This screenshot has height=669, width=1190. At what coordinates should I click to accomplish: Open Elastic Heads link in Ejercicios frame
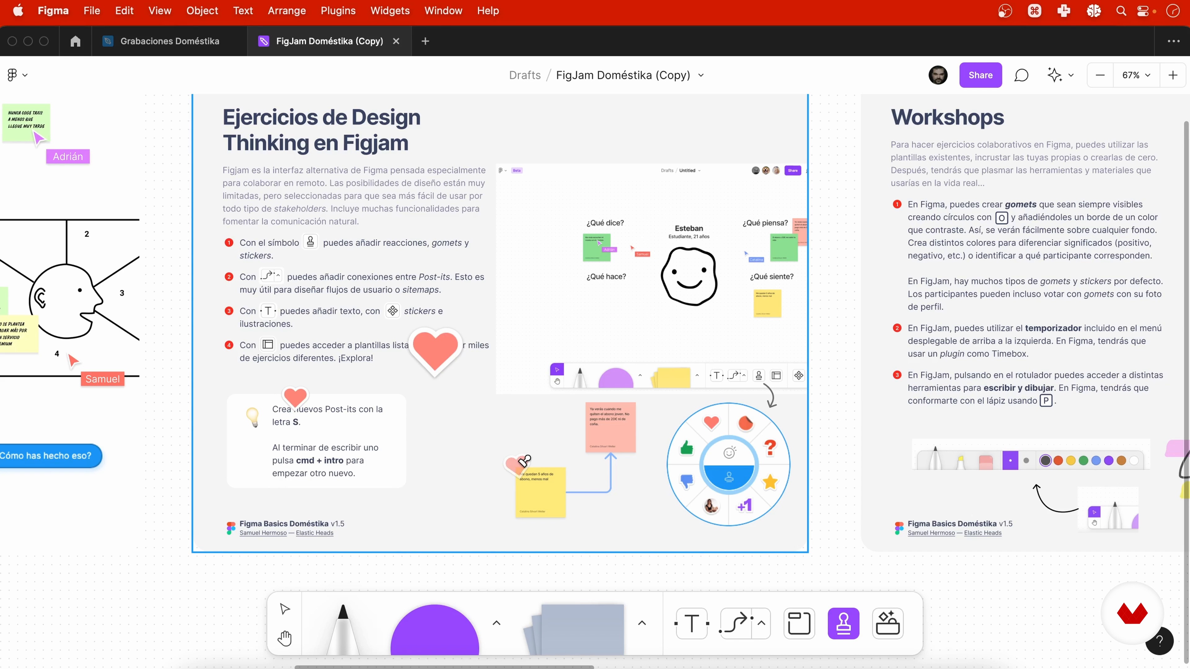click(315, 533)
